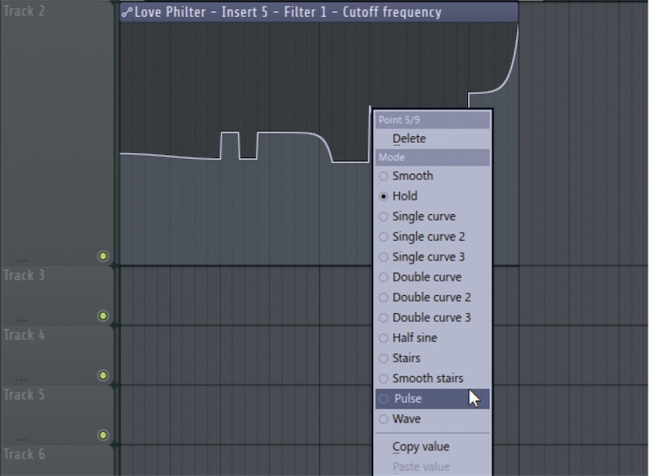Mute Track 4 with green LED
The image size is (649, 476).
click(103, 375)
